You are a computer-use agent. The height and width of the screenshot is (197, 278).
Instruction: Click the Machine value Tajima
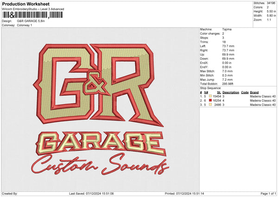227,29
